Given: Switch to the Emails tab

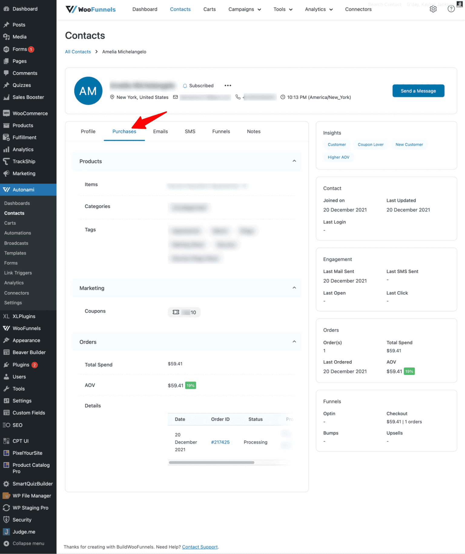Looking at the screenshot, I should coord(160,132).
